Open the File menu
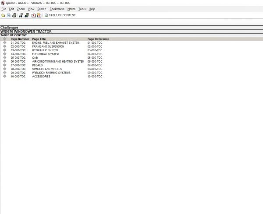 pos(4,9)
